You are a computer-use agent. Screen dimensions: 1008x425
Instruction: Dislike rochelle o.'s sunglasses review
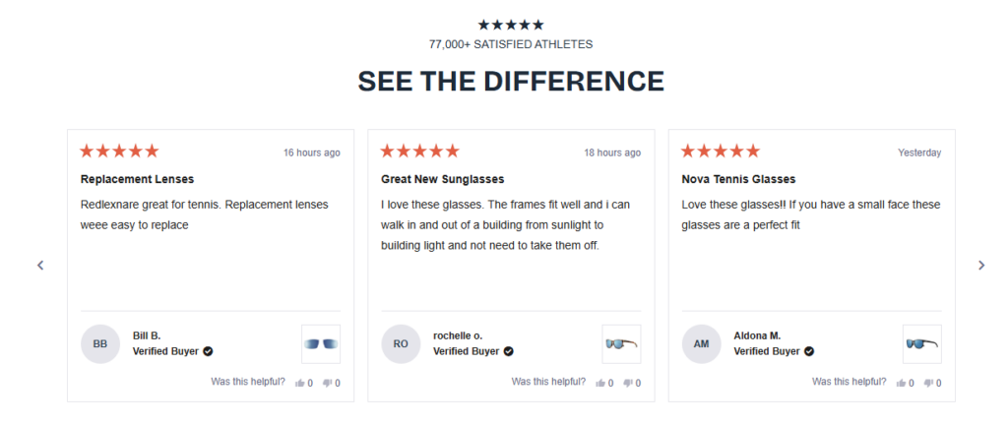(x=627, y=383)
